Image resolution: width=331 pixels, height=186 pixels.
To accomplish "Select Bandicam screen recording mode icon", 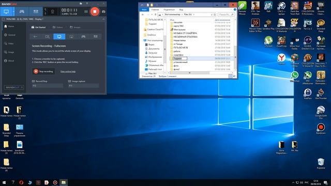I will (x=6, y=11).
